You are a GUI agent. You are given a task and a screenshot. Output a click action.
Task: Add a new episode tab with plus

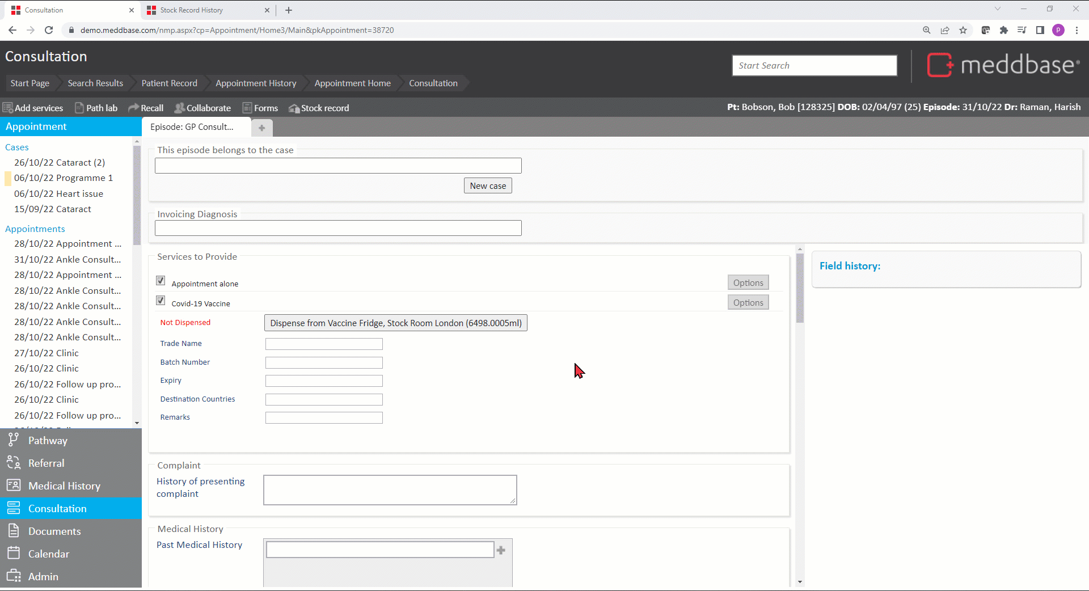click(x=261, y=128)
